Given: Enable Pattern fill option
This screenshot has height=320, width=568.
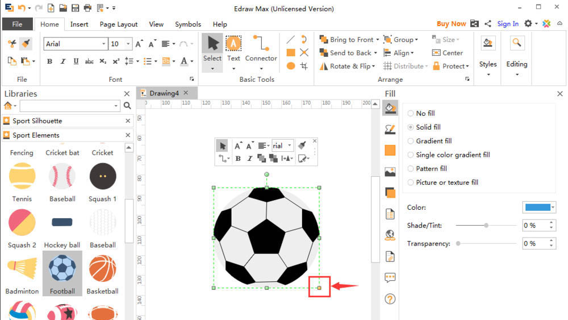Looking at the screenshot, I should (x=411, y=169).
